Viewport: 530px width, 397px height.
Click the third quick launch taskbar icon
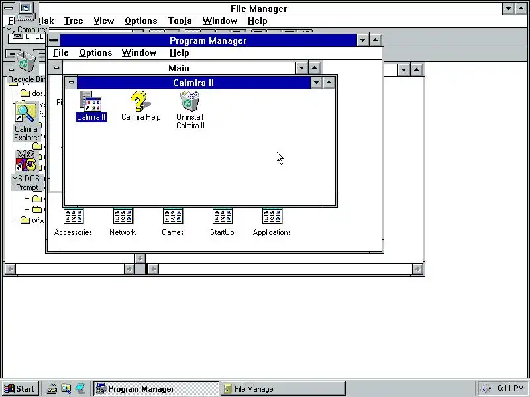80,388
